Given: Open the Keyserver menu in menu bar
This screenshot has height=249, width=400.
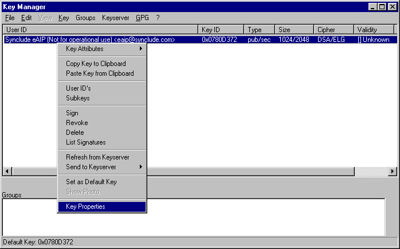Looking at the screenshot, I should click(x=116, y=18).
